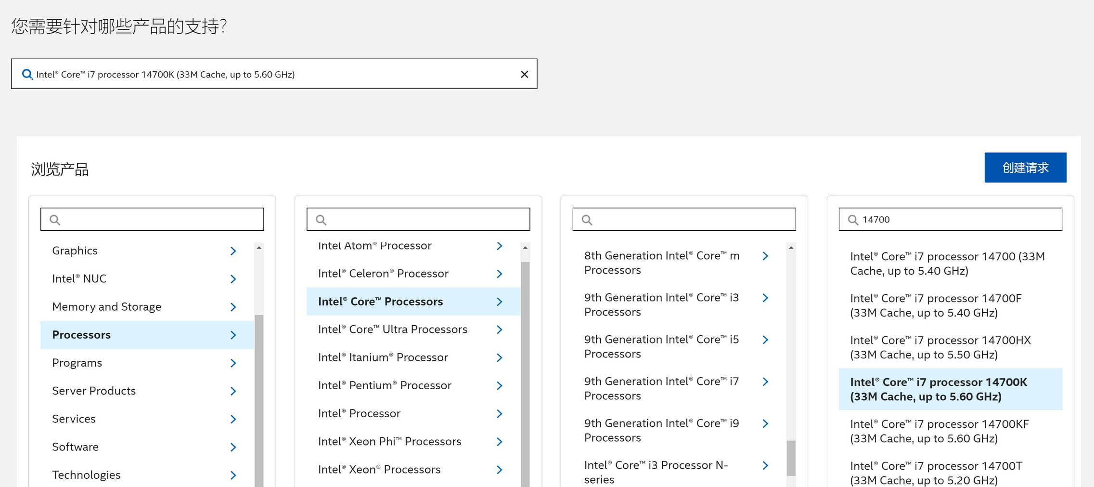Open the Services category
The width and height of the screenshot is (1094, 487).
(x=147, y=419)
